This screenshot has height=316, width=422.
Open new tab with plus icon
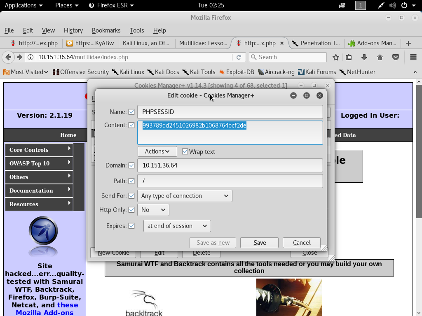[408, 43]
